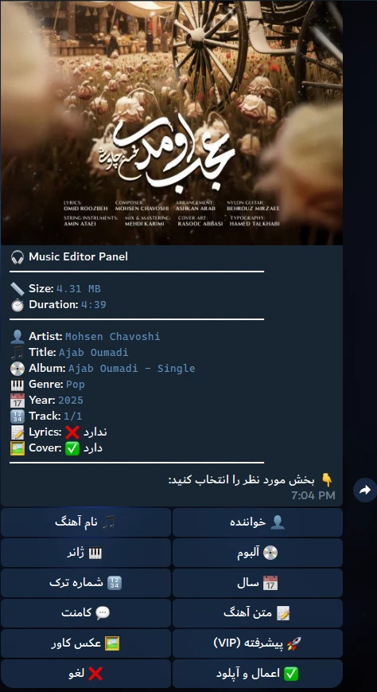Cancel editing with لغو button
The image size is (377, 692).
86,674
